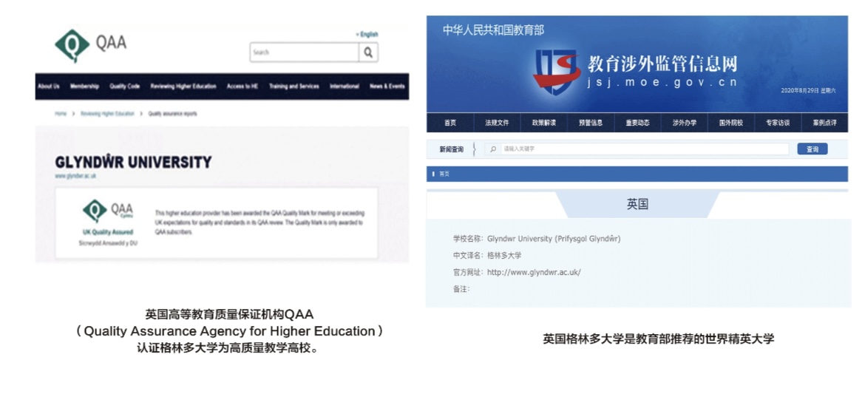Click the Chinese name 格林多大学

[x=504, y=256]
